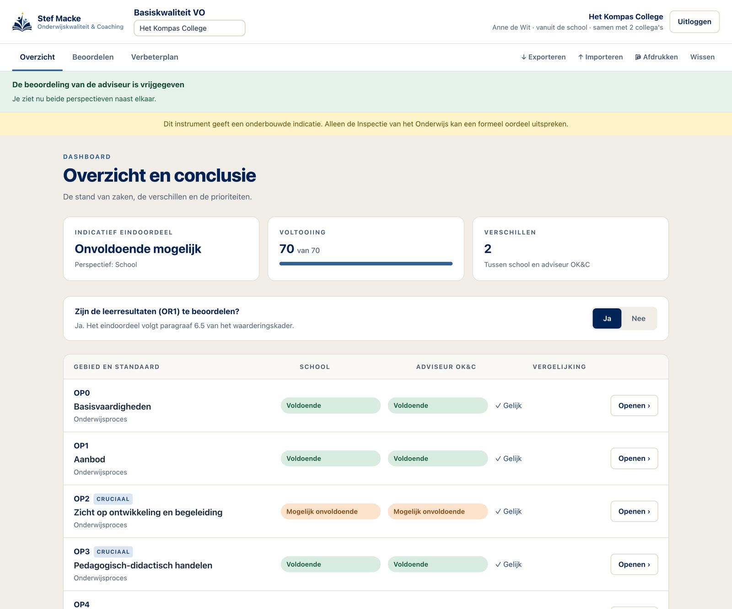Click the Wissen button
Screen dimensions: 732x609
(702, 57)
